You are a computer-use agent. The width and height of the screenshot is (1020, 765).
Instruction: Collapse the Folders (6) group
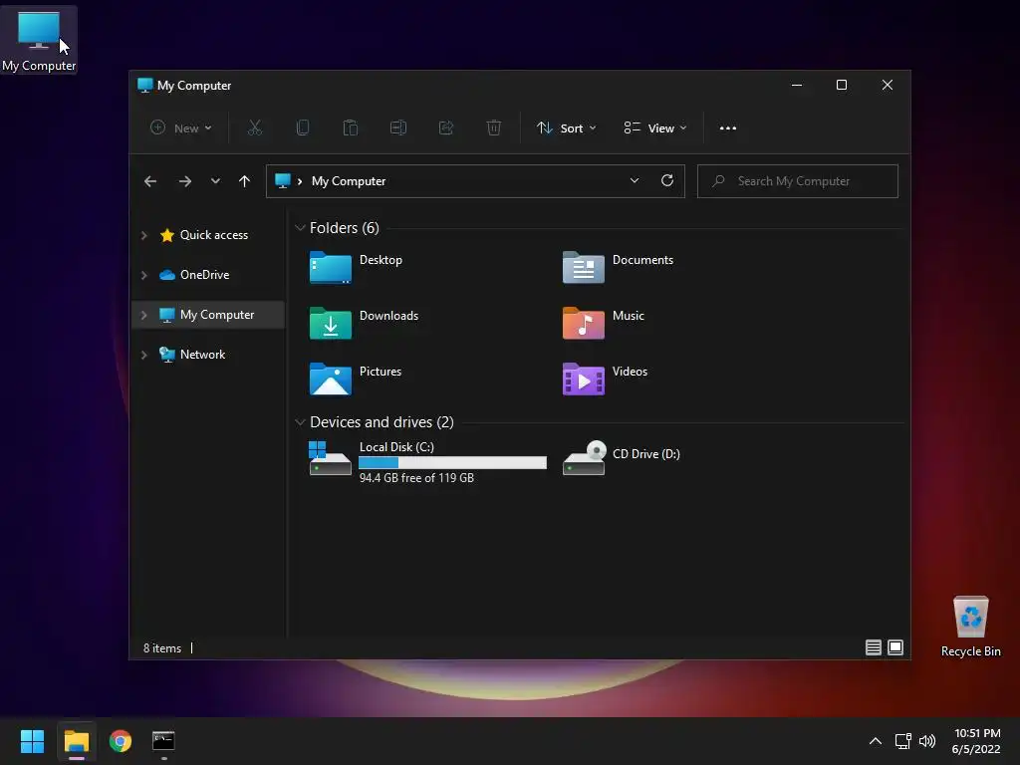pos(300,228)
